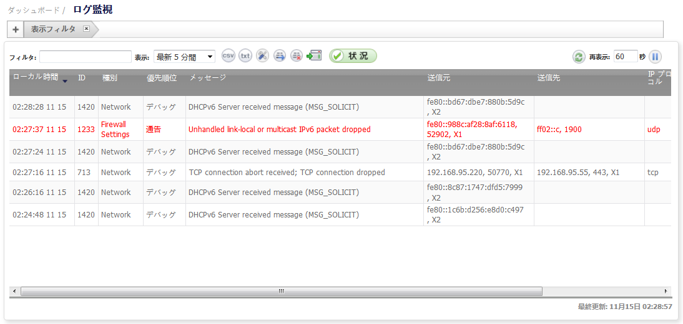Click the log list arrow icon
This screenshot has height=324, width=683.
[x=280, y=56]
